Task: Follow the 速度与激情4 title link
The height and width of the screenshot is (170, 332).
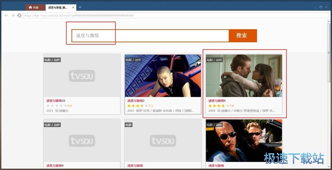Action: 217,101
